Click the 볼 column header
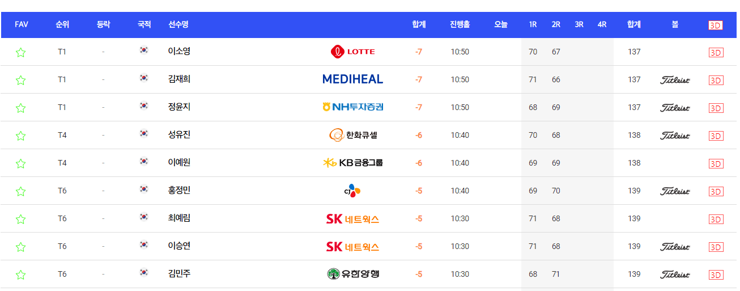 pos(675,25)
